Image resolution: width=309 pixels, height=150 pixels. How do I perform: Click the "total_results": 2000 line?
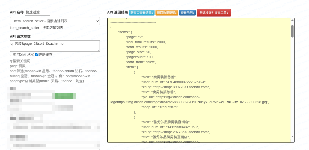click(x=142, y=47)
